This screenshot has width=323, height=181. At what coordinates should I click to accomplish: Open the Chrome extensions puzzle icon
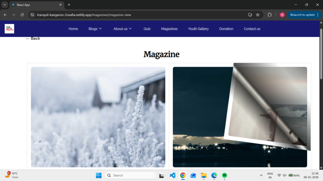coord(269,15)
